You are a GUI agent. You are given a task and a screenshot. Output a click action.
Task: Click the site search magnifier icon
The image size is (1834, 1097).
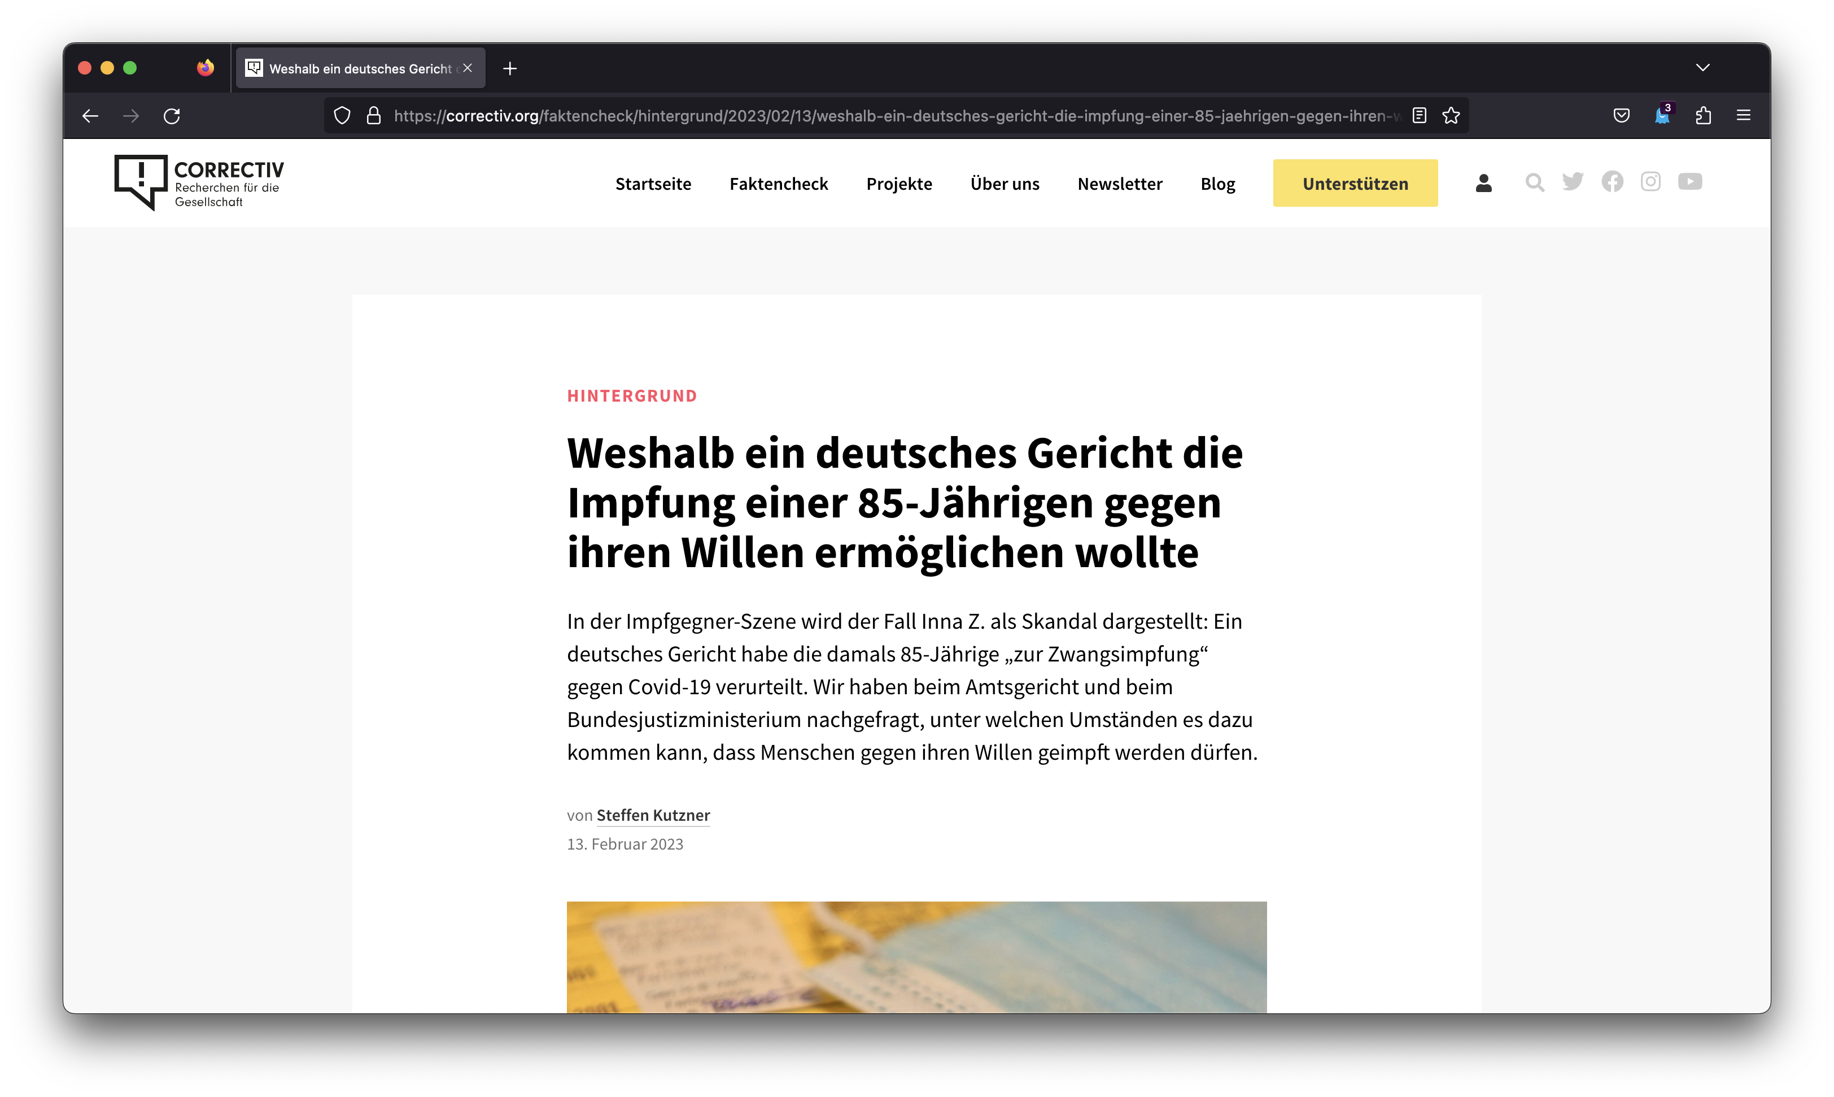1535,182
